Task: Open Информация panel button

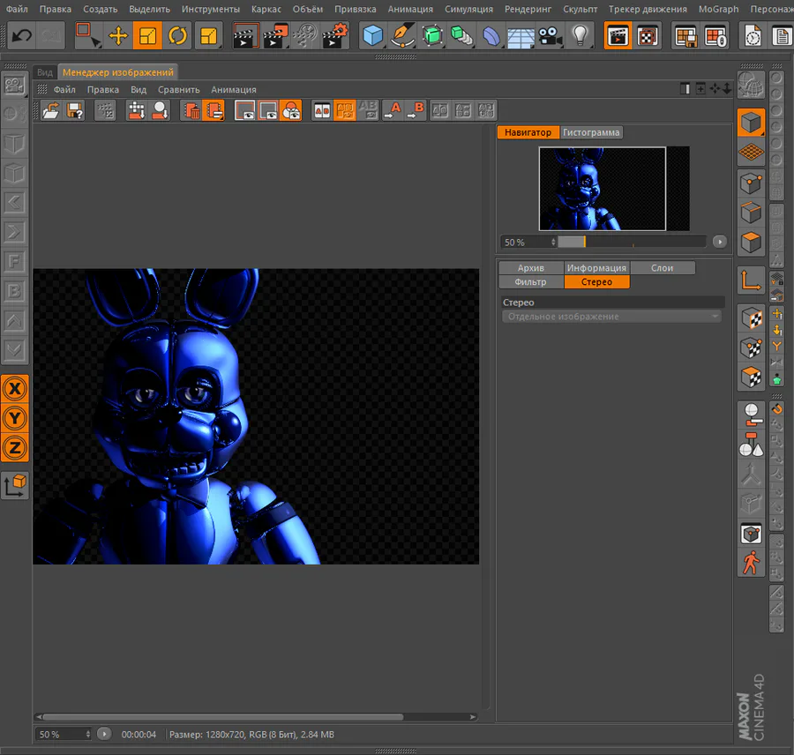Action: [596, 268]
